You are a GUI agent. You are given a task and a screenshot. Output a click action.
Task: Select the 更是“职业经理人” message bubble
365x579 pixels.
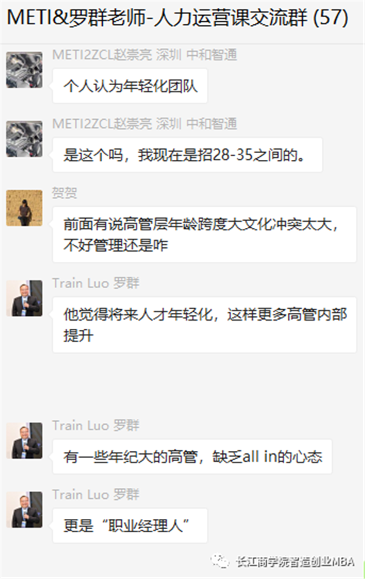tap(130, 526)
